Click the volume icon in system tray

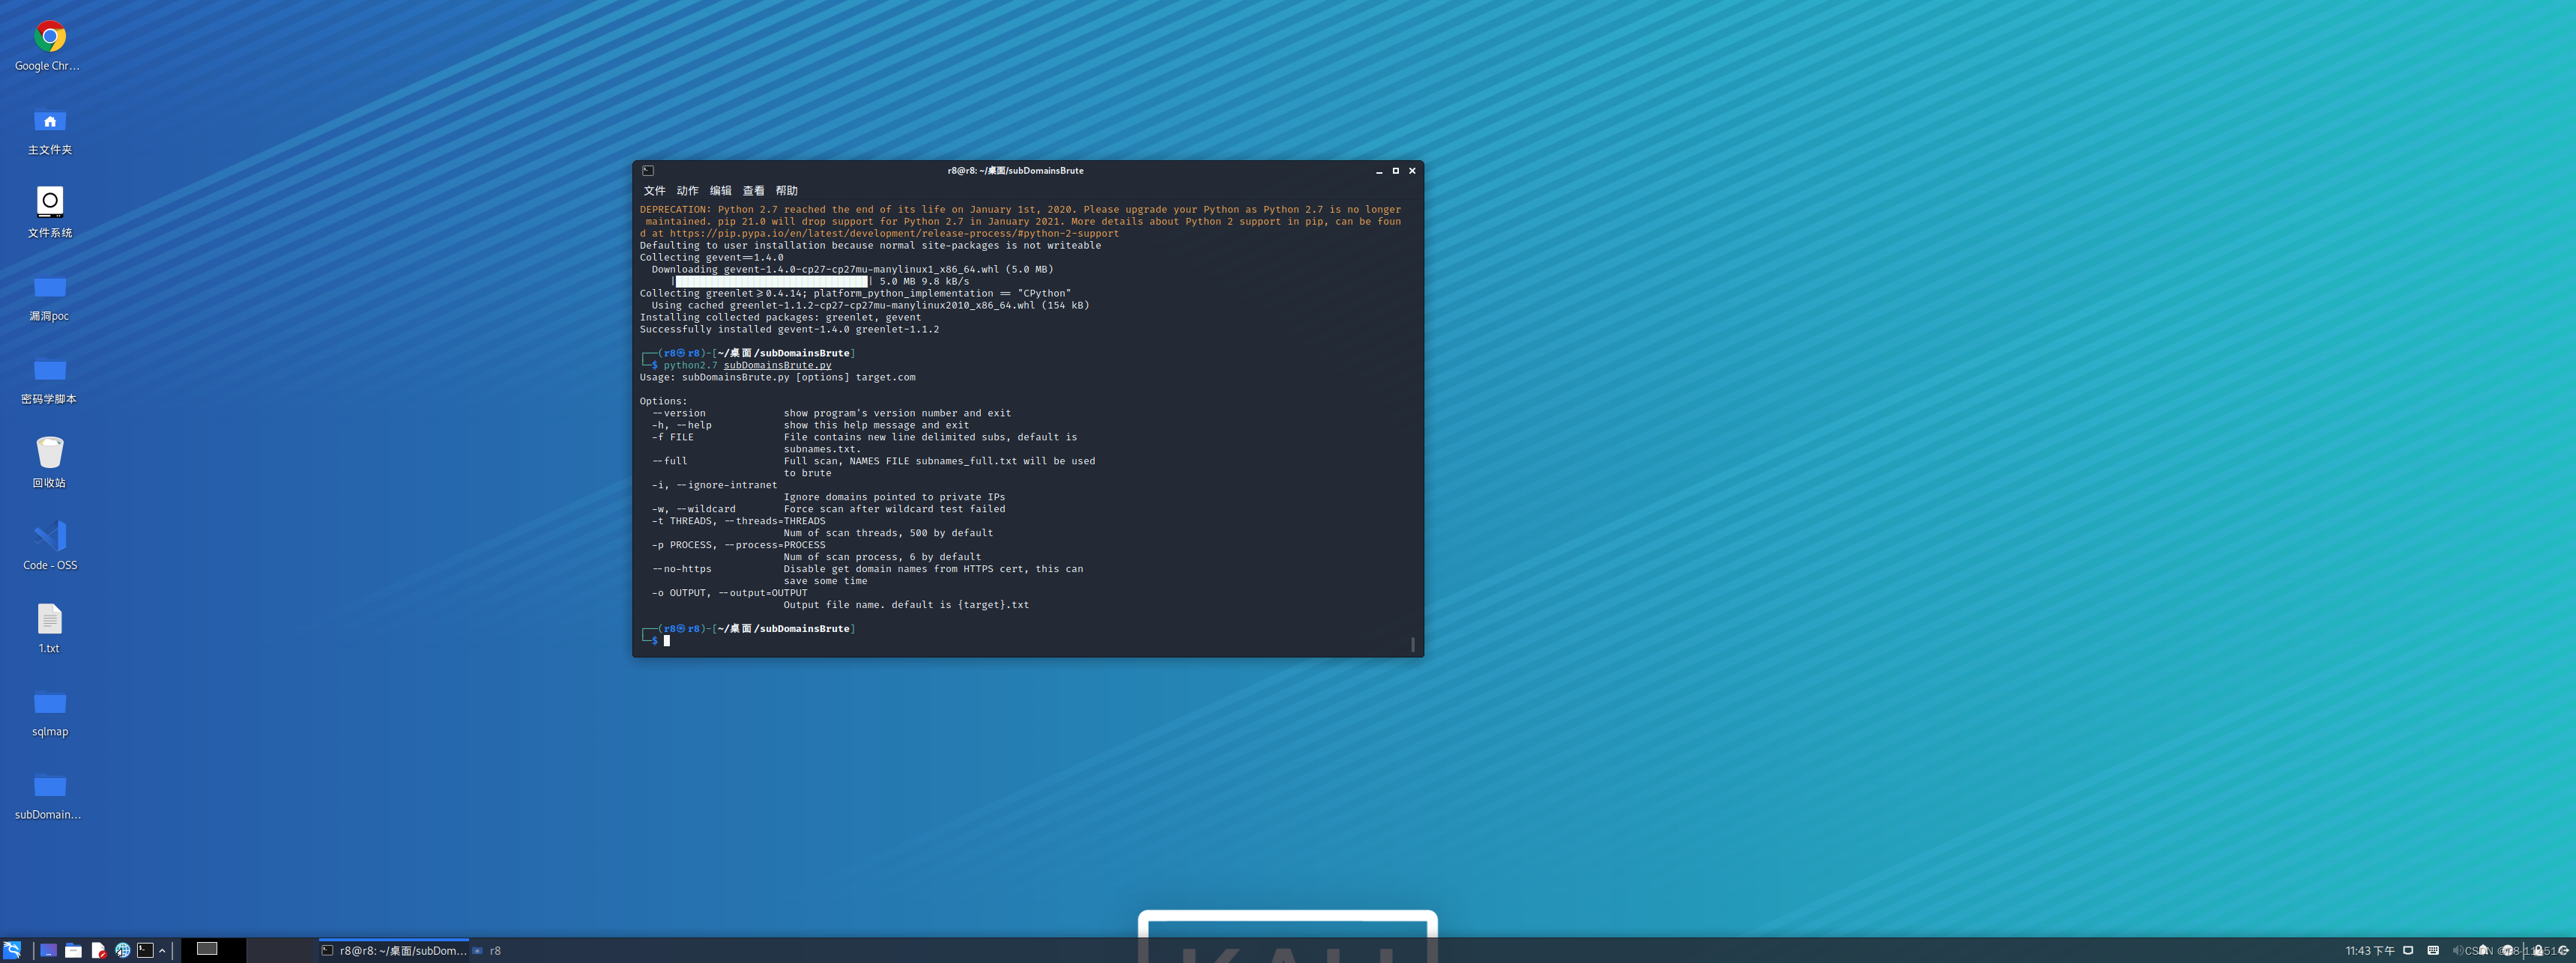2459,950
